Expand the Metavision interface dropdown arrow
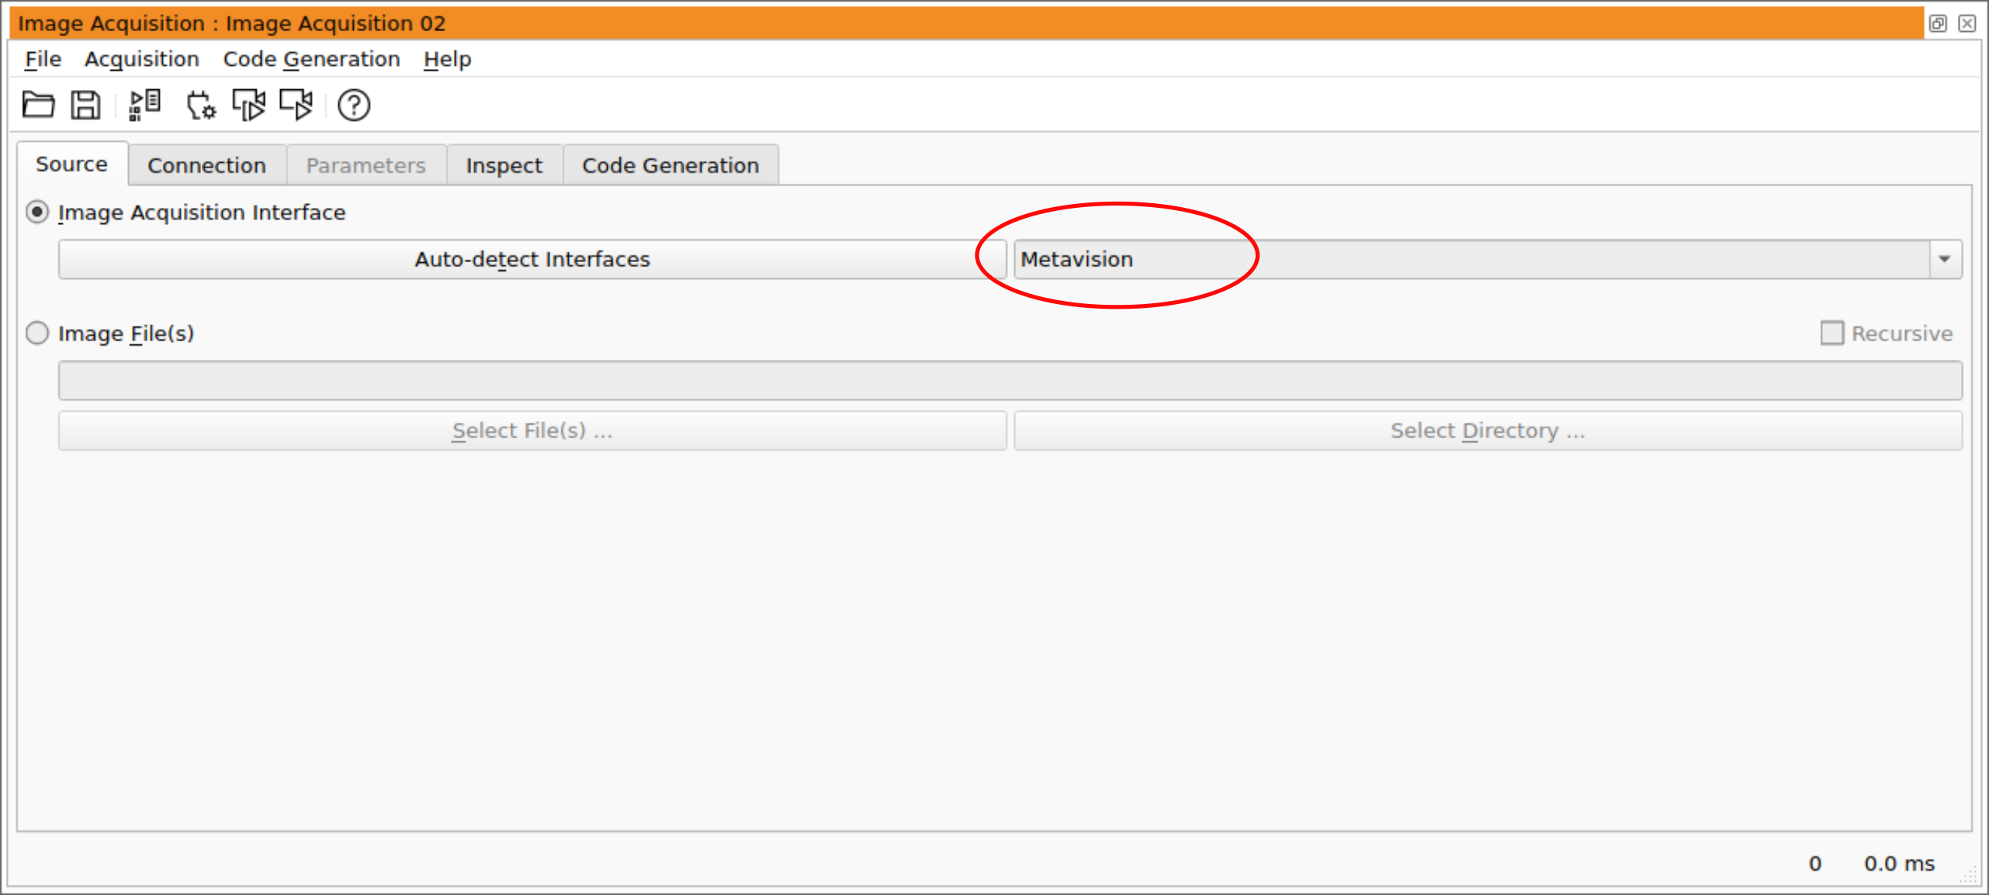 pos(1945,259)
